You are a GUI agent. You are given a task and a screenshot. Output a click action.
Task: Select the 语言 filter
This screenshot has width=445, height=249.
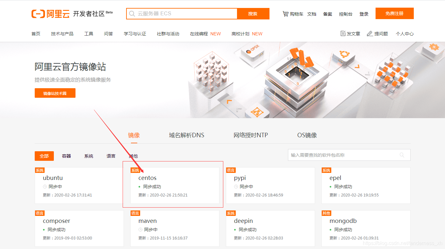pos(111,156)
